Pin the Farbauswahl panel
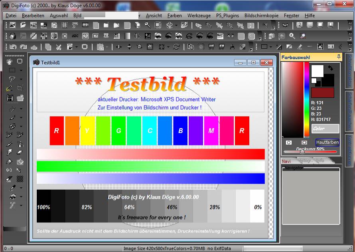The height and width of the screenshot is (252, 355). pos(339,57)
